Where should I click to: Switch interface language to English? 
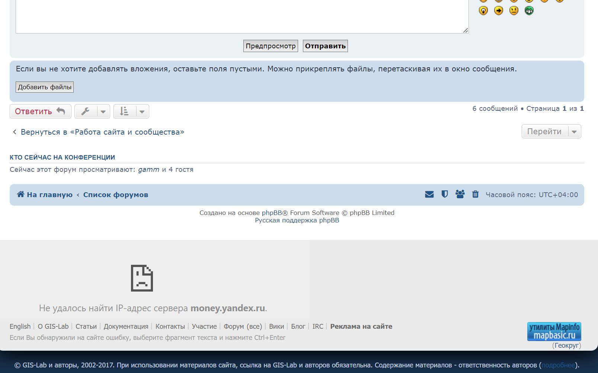coord(20,326)
